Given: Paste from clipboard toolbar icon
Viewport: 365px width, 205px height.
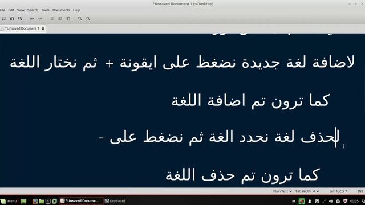Looking at the screenshot, I should tap(68, 18).
